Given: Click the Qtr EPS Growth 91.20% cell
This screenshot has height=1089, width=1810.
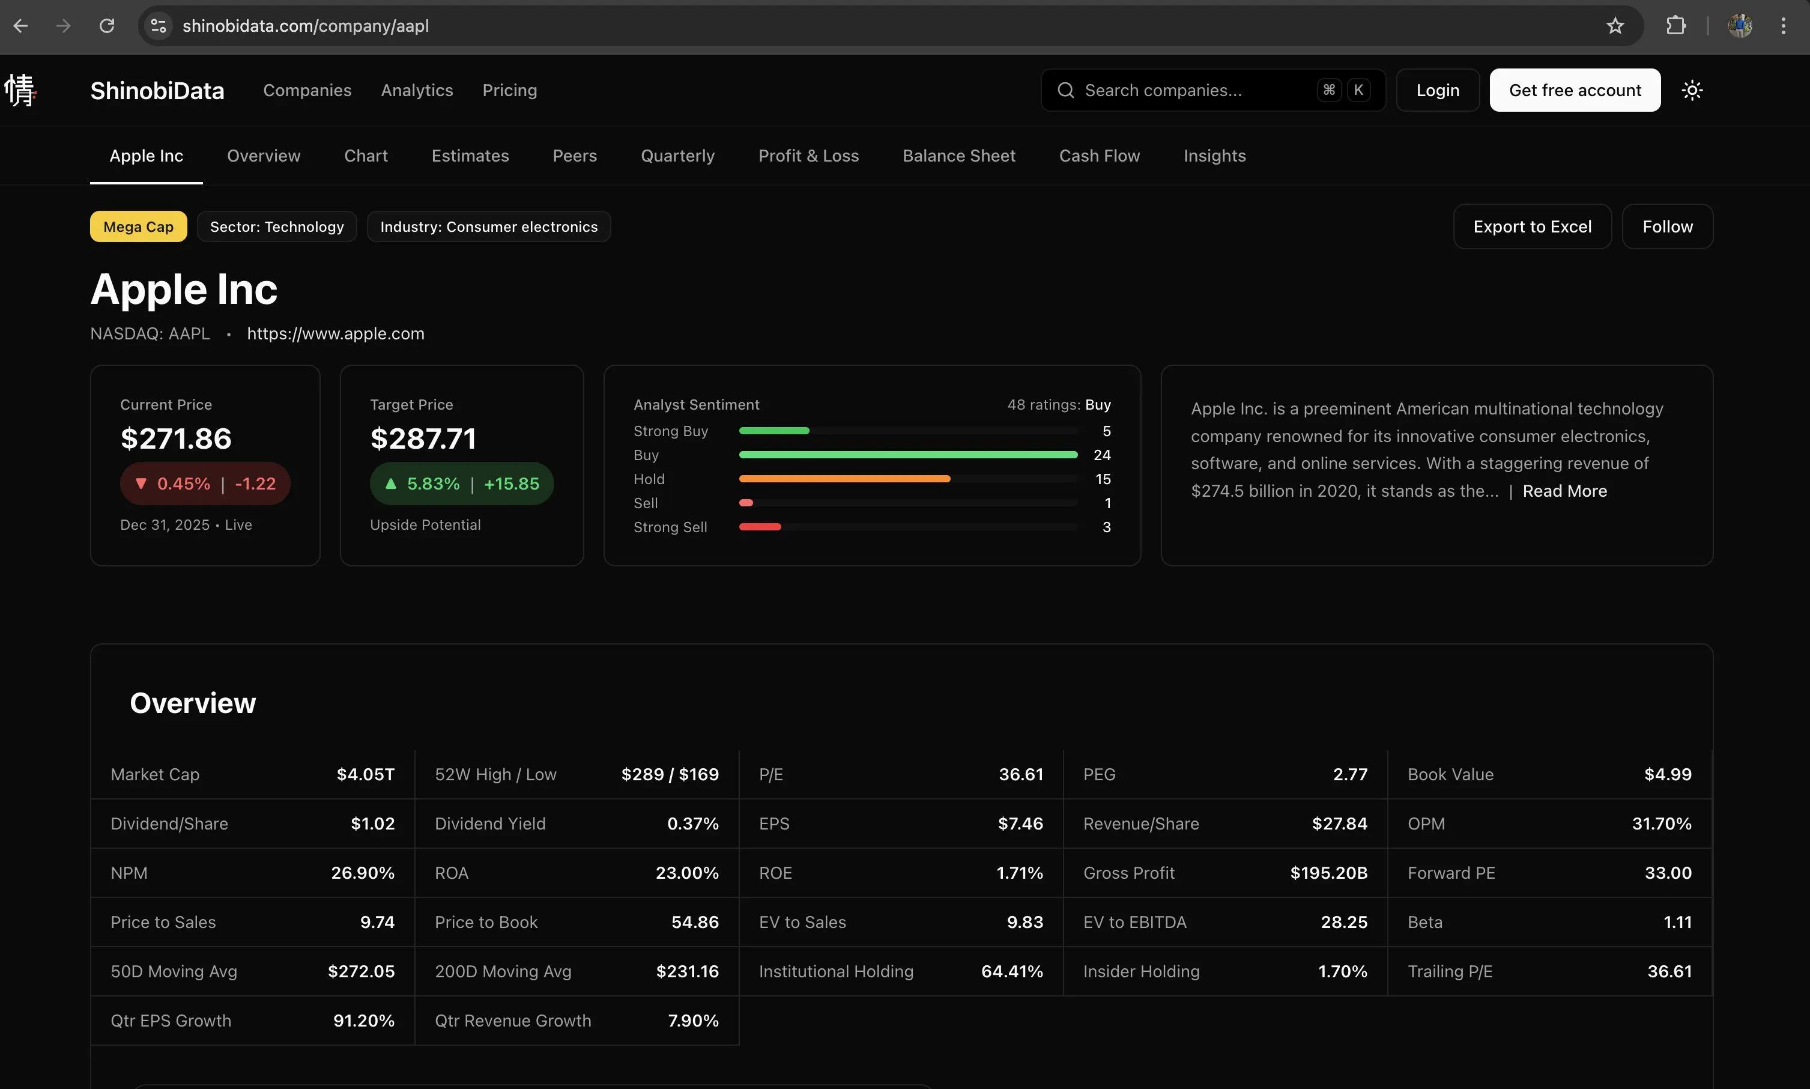Looking at the screenshot, I should [x=252, y=1020].
